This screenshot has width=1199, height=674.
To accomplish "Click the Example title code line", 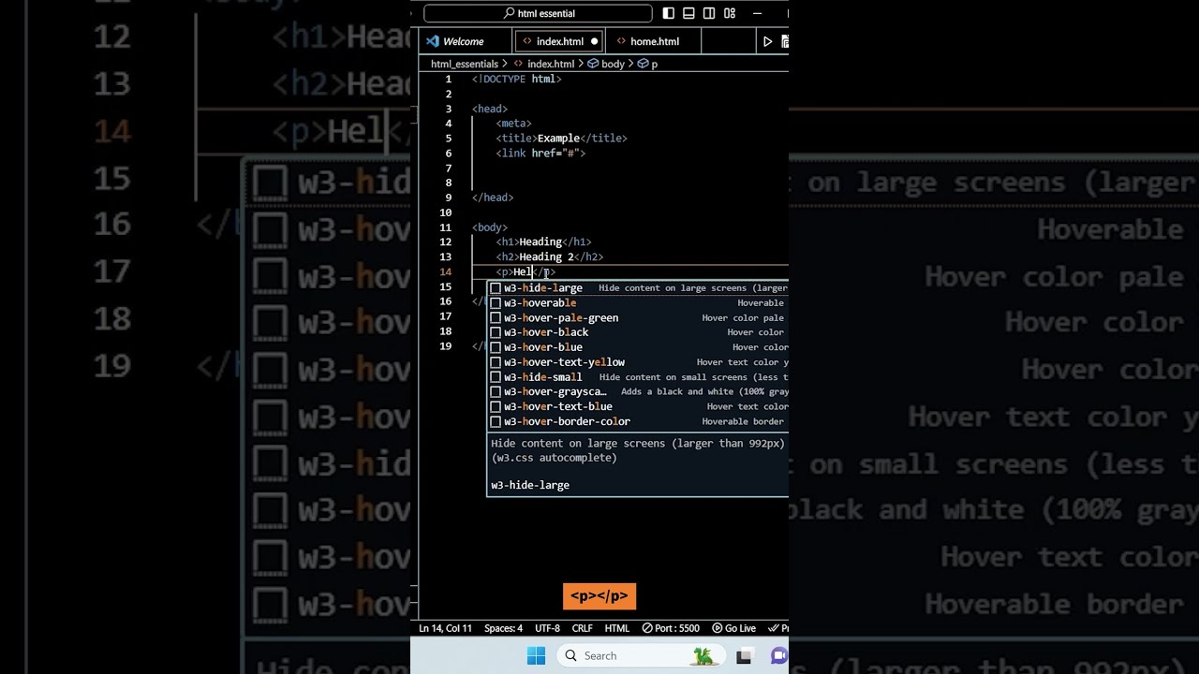I will point(561,138).
